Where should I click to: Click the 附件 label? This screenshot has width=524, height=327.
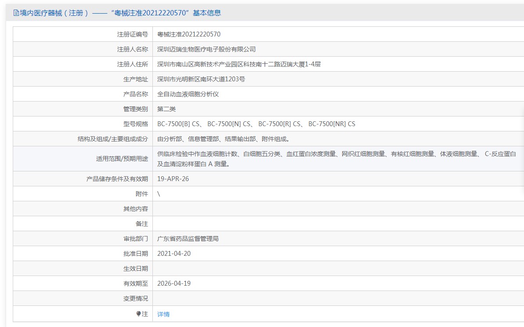142,194
